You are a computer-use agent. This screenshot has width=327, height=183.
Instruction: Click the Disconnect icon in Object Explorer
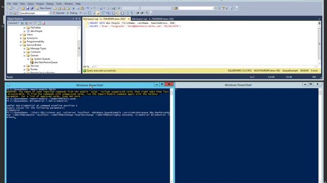click(27, 23)
